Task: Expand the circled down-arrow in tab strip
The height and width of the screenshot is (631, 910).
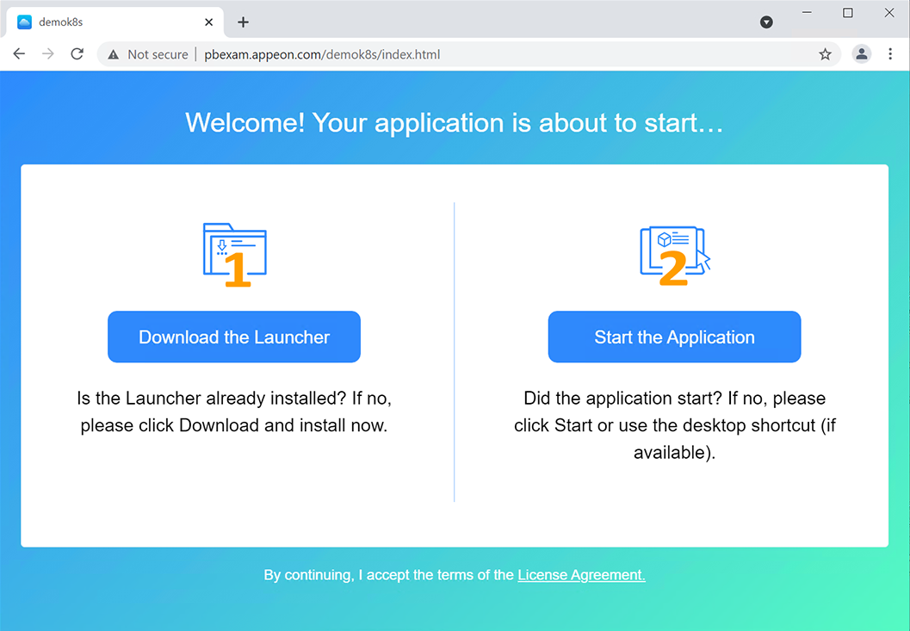Action: 766,22
